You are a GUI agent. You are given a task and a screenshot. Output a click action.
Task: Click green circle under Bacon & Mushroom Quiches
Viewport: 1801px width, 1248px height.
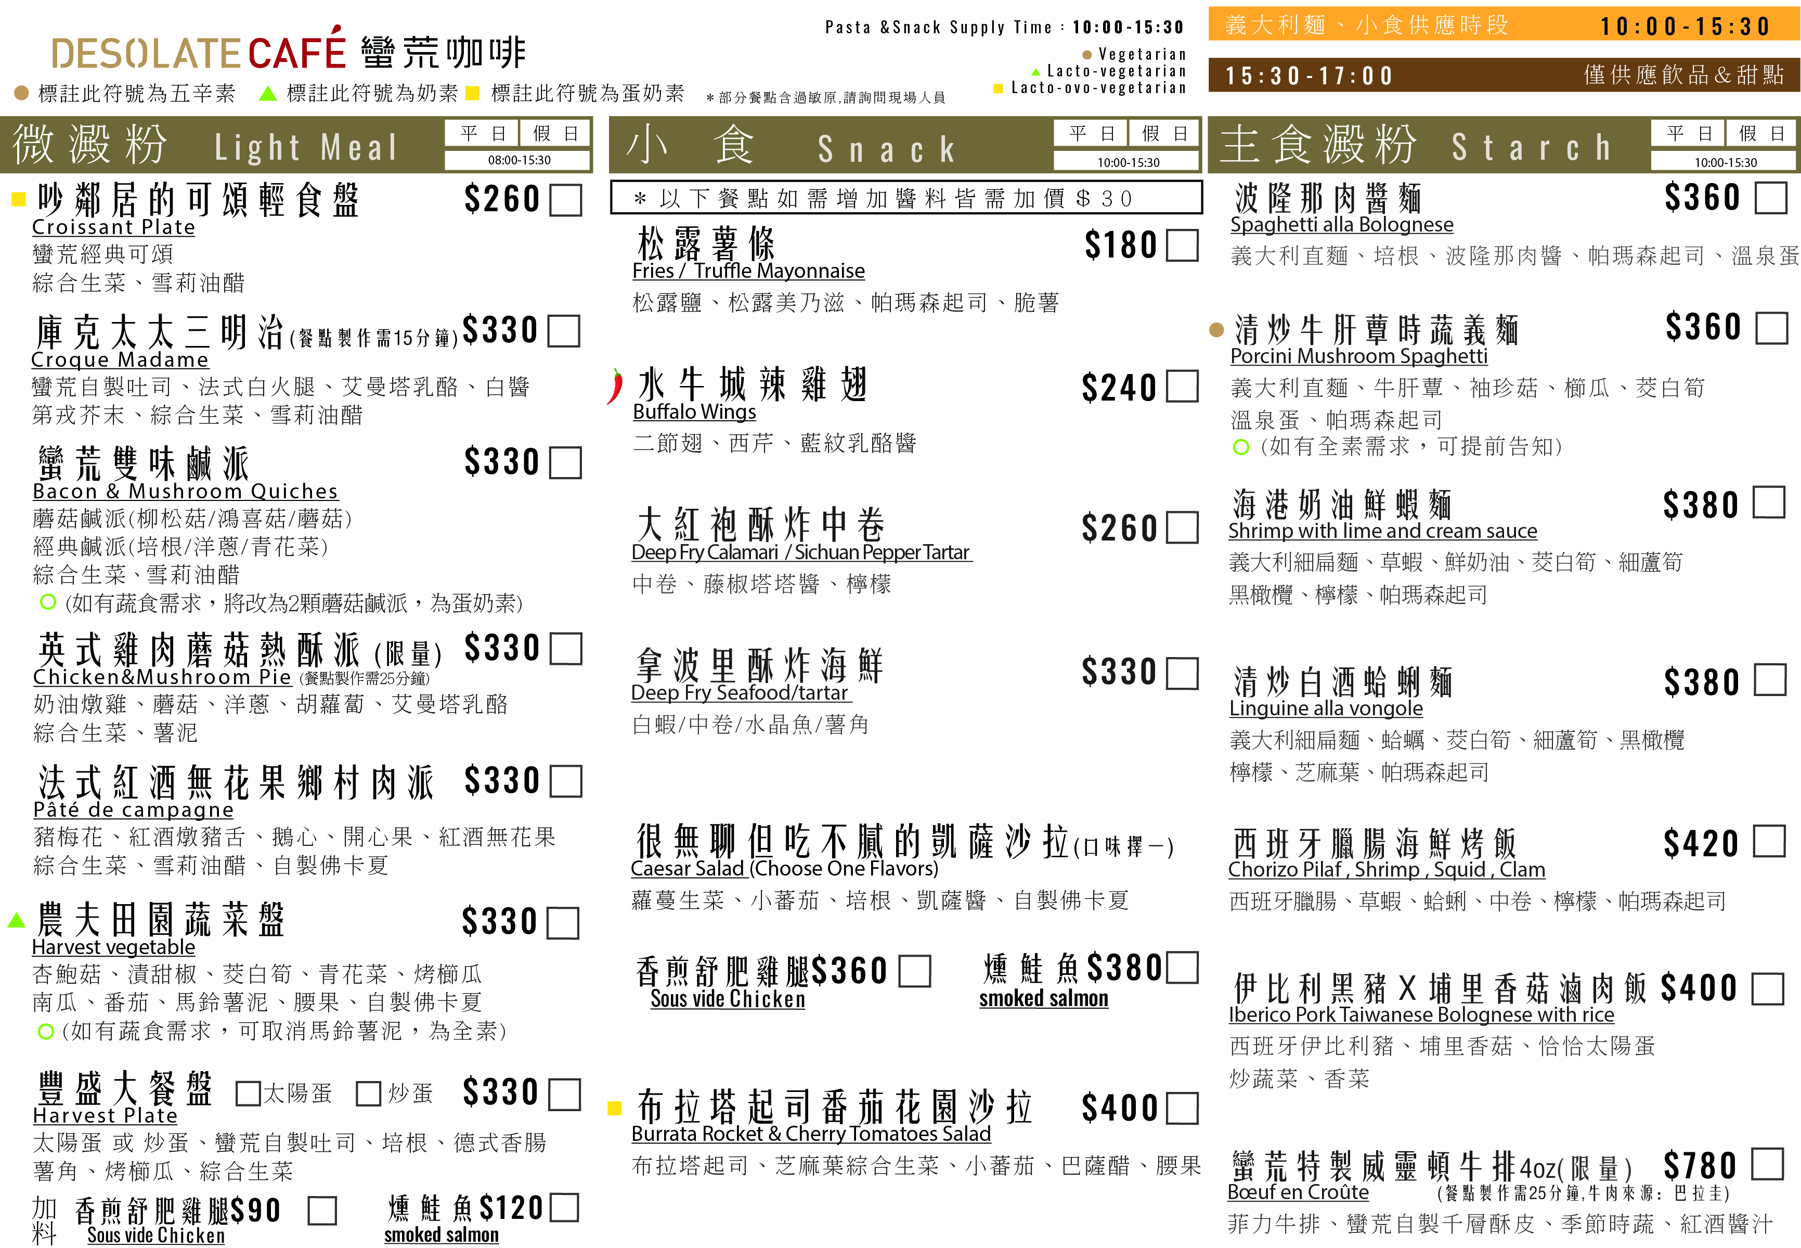click(48, 602)
